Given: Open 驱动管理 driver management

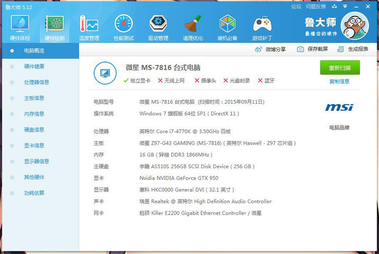Looking at the screenshot, I should click(158, 27).
